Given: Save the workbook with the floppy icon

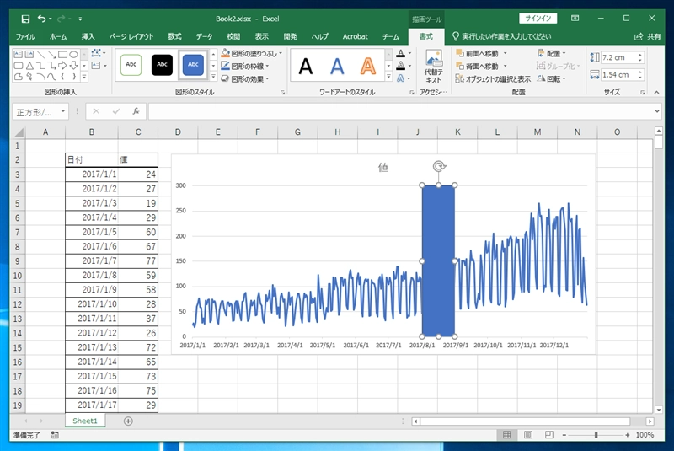Looking at the screenshot, I should point(25,19).
